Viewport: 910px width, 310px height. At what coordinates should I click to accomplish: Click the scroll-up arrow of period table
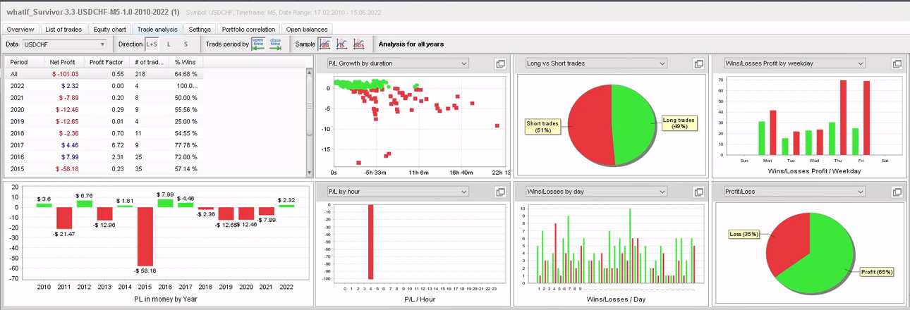(x=308, y=72)
